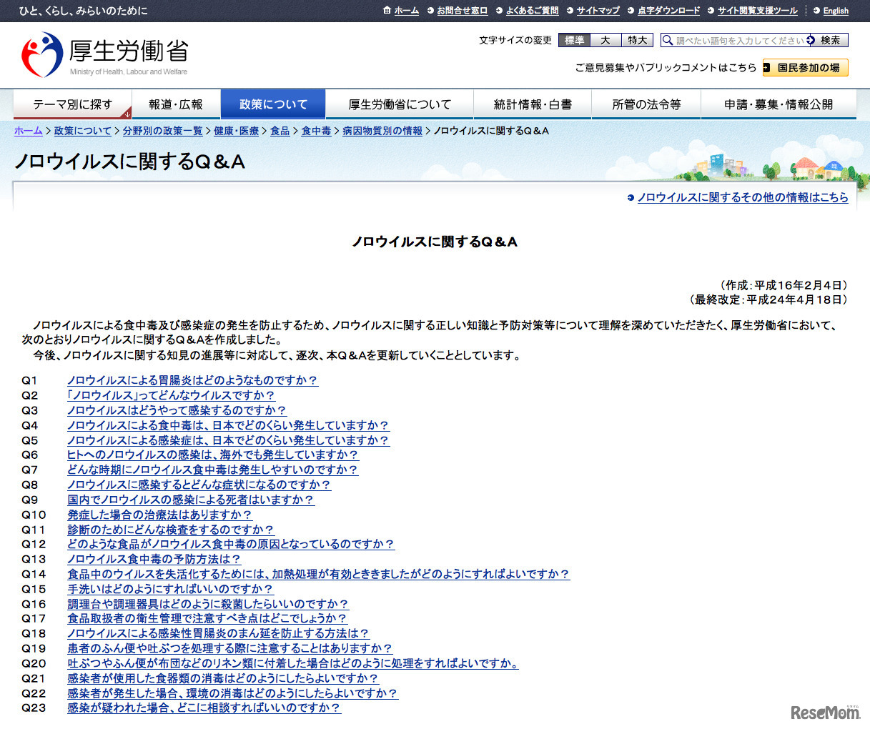
Task: Set text size to 特大
Action: coord(637,40)
